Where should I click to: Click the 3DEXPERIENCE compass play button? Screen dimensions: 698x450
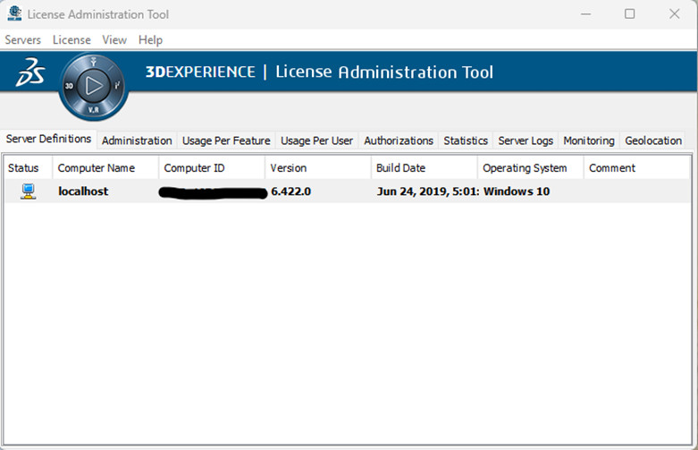coord(94,87)
